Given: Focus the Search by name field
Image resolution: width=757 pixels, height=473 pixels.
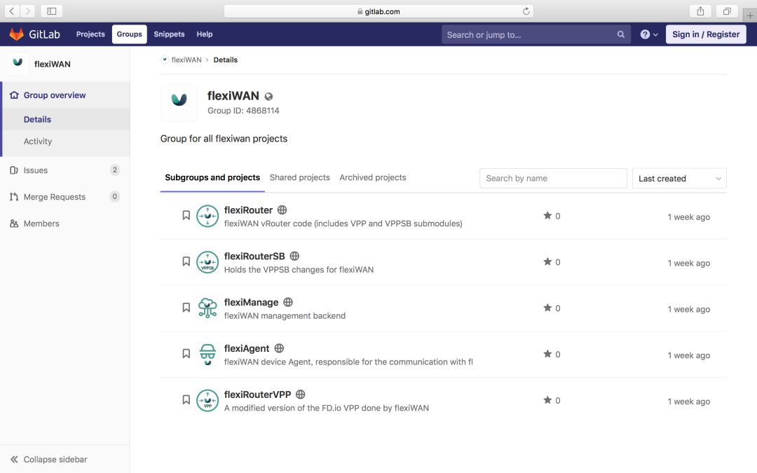Looking at the screenshot, I should pyautogui.click(x=553, y=179).
